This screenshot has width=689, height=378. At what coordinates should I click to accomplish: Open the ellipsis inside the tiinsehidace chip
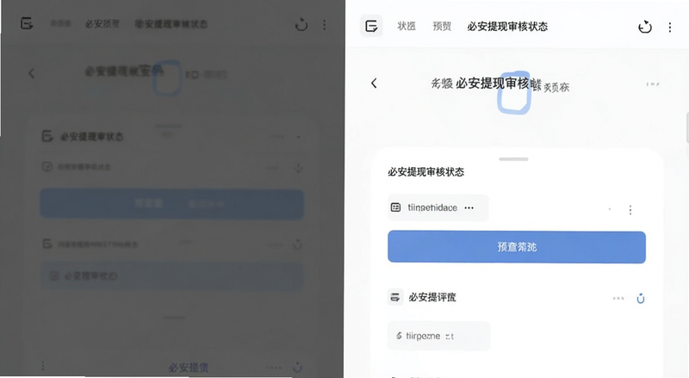click(469, 208)
